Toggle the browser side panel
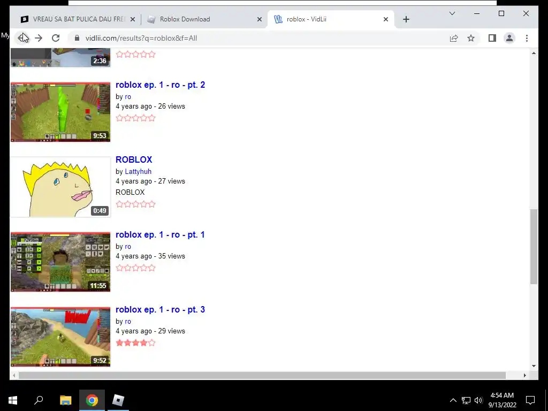548x411 pixels. 492,38
